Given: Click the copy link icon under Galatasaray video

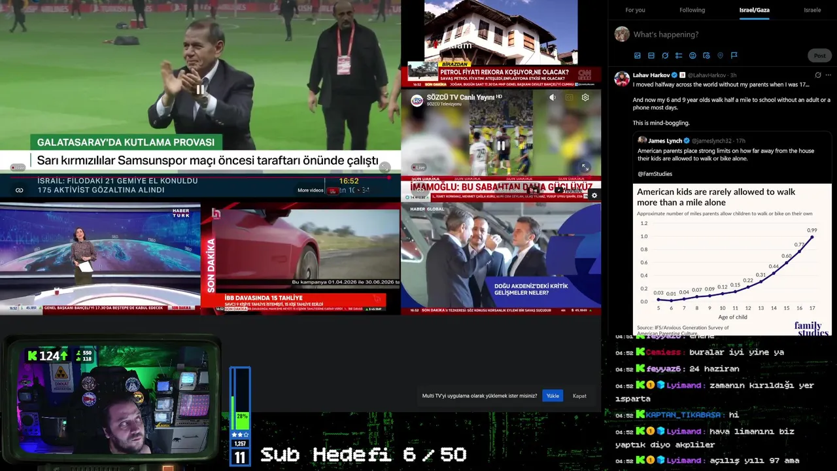Looking at the screenshot, I should click(20, 190).
